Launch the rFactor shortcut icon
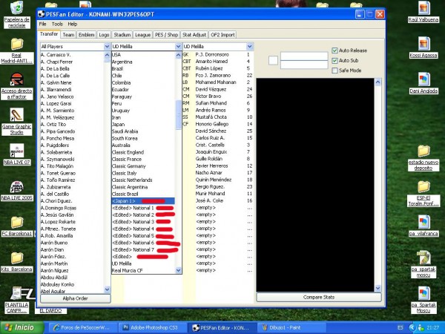This screenshot has height=334, width=445. point(17,79)
